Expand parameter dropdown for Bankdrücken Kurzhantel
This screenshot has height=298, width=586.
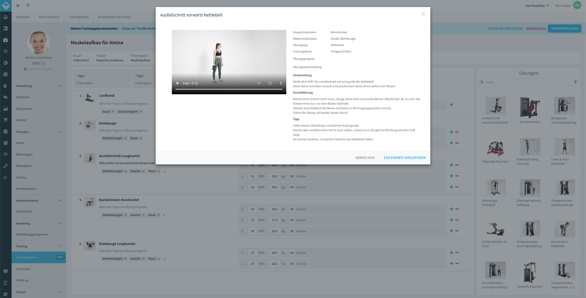tap(164, 215)
